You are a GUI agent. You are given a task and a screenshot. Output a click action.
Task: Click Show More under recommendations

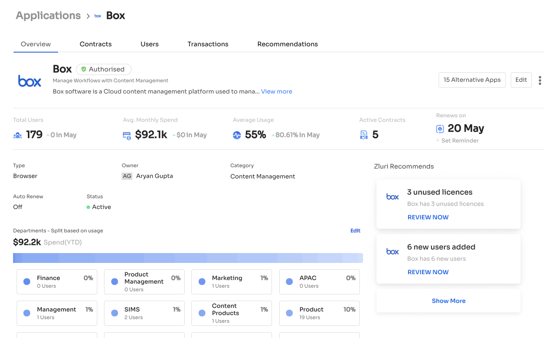[449, 301]
